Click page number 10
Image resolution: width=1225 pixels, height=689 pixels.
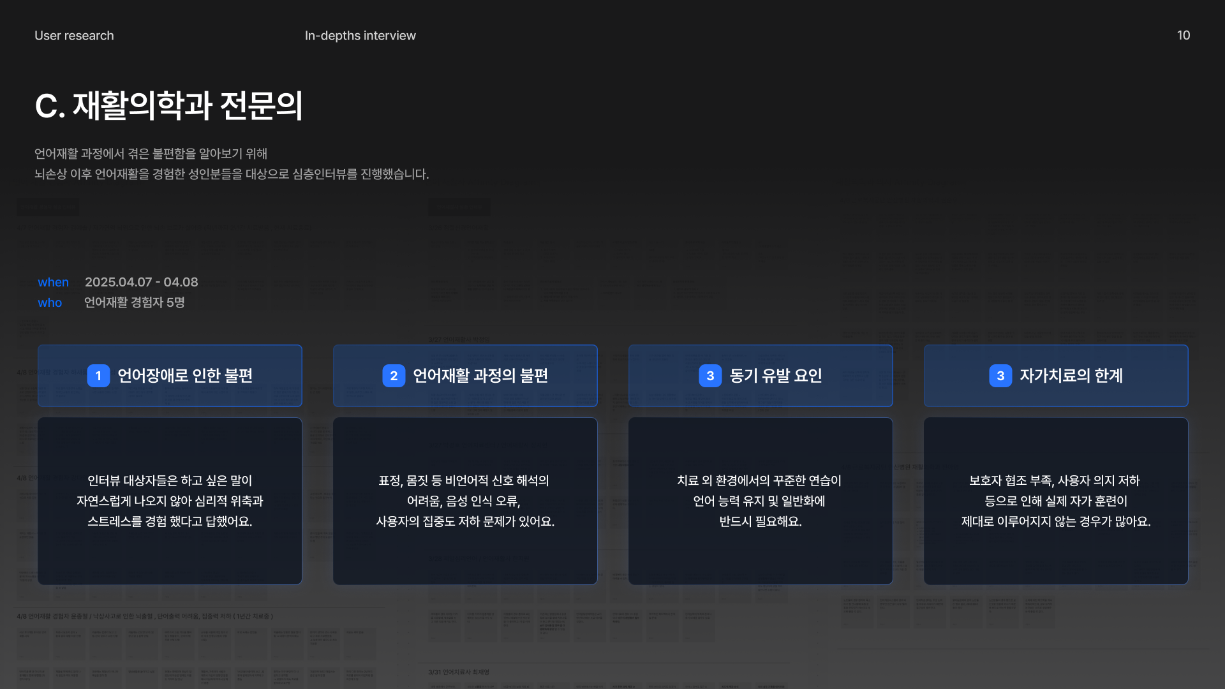point(1183,36)
